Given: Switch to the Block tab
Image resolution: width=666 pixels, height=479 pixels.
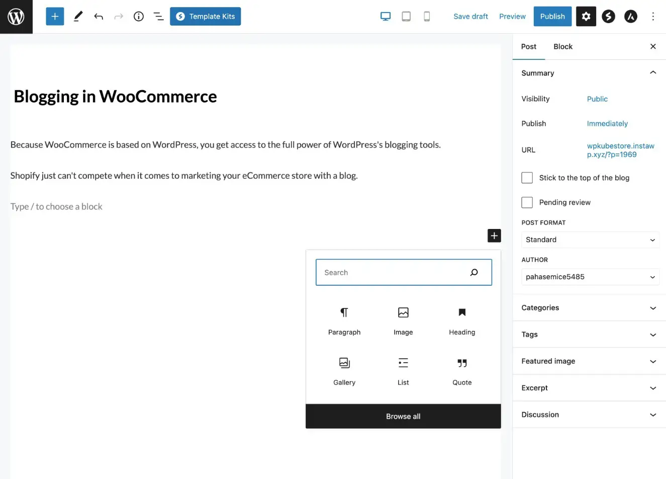Looking at the screenshot, I should [x=563, y=46].
